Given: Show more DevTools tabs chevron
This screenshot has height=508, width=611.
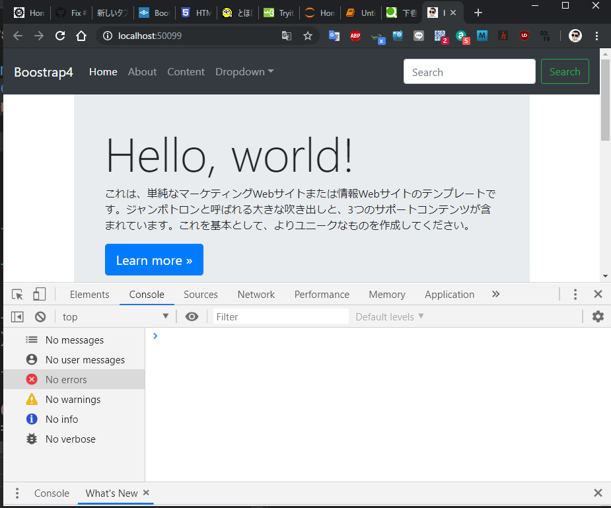Looking at the screenshot, I should (x=496, y=295).
